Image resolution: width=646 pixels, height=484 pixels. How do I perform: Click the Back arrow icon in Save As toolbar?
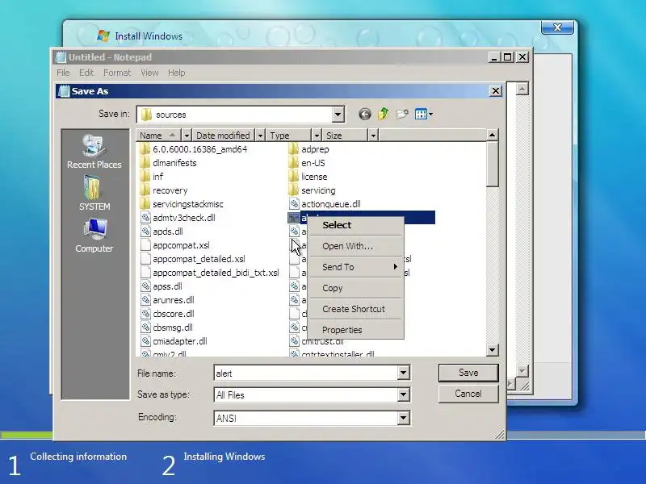[365, 114]
